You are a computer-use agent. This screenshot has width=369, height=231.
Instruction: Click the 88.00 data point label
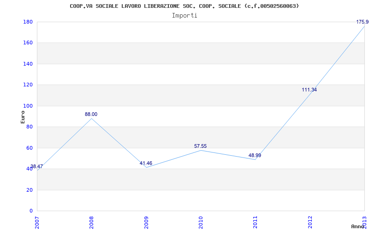point(91,114)
